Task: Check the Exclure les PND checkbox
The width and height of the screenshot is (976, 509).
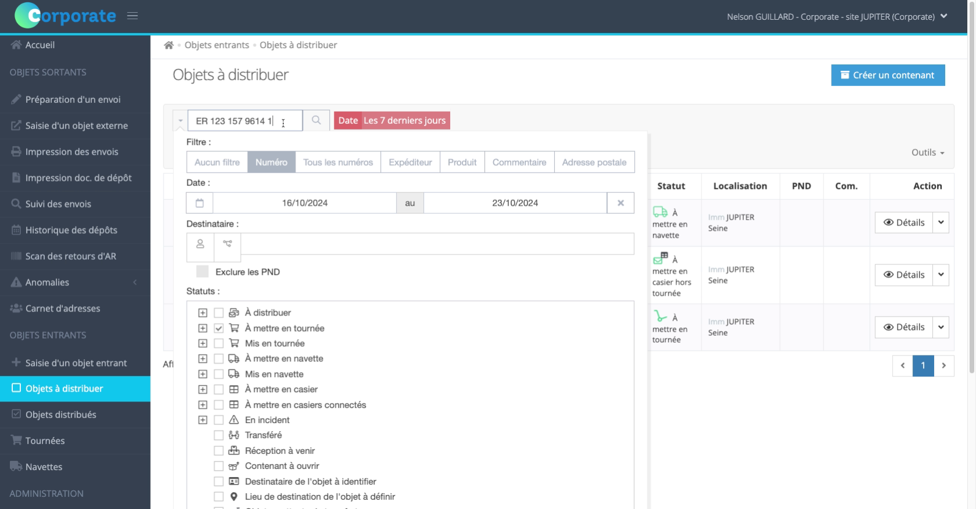Action: tap(202, 271)
